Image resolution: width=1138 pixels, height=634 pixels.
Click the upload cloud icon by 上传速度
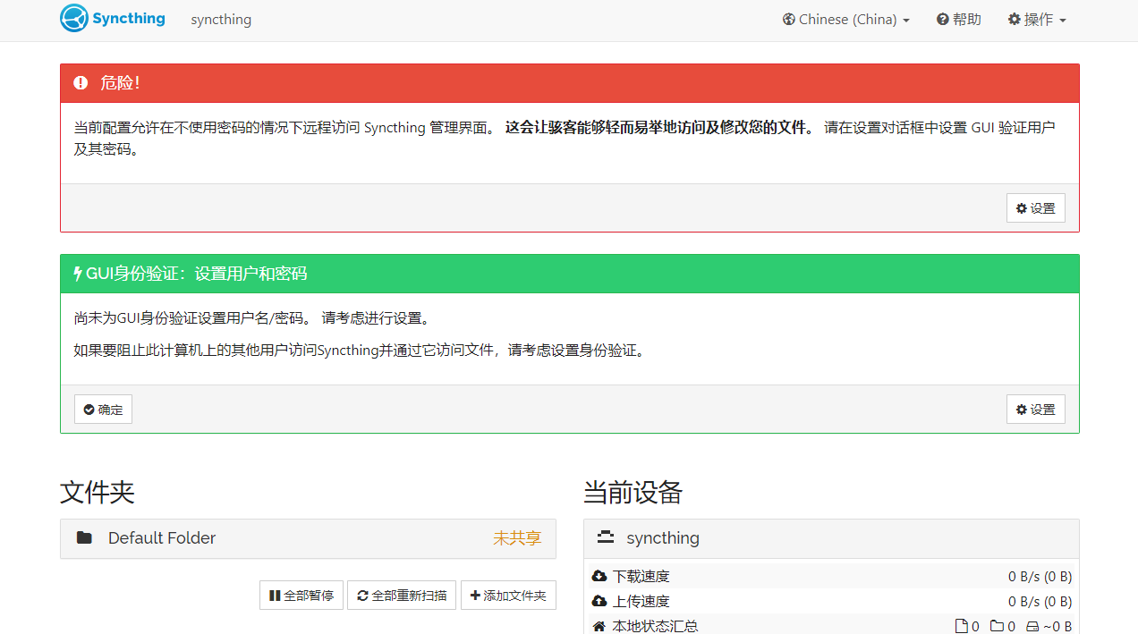click(x=599, y=602)
